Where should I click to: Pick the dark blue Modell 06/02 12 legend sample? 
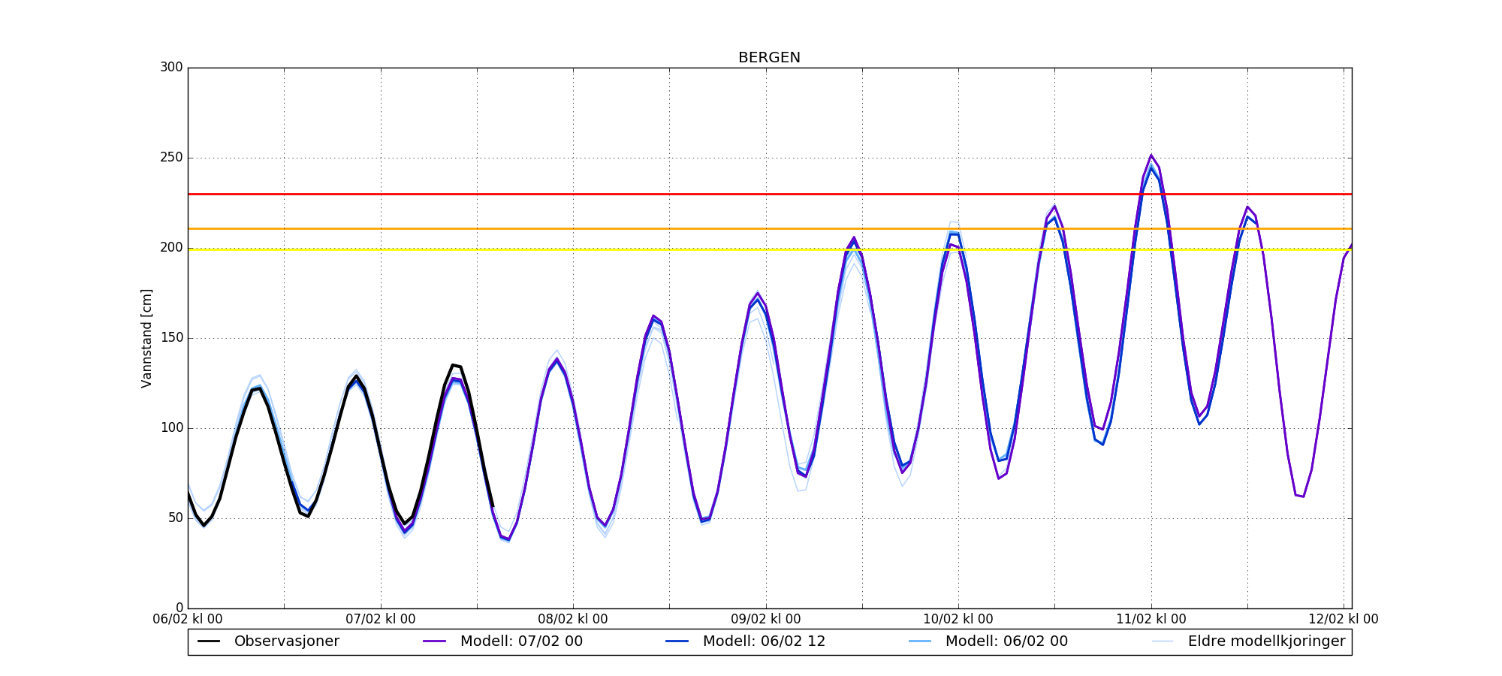coord(677,641)
